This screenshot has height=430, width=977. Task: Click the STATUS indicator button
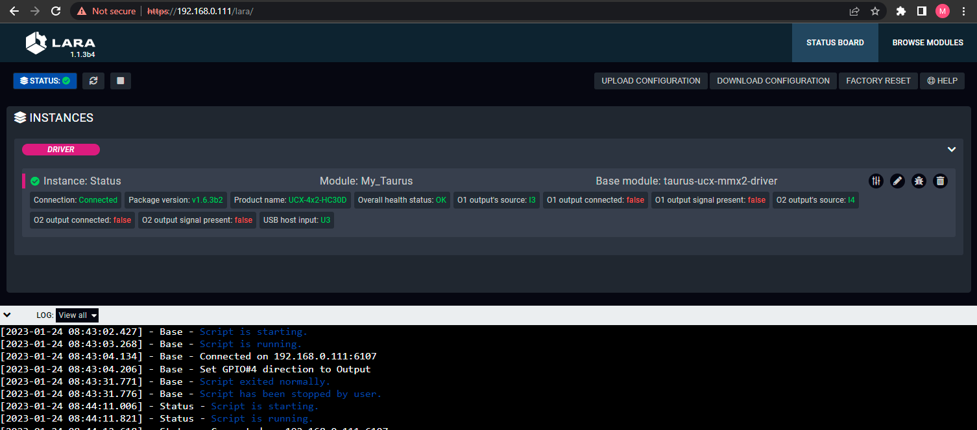[45, 81]
